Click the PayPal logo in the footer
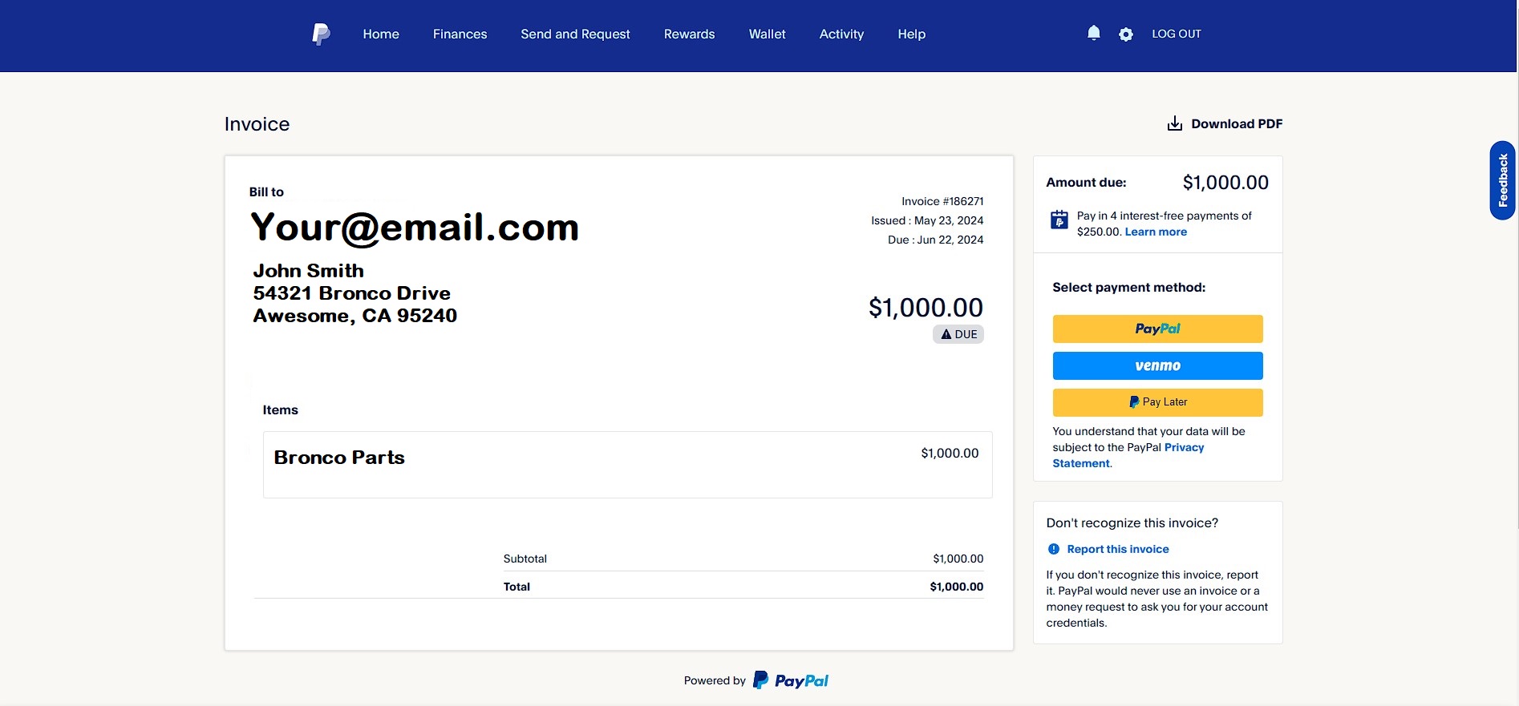 792,680
